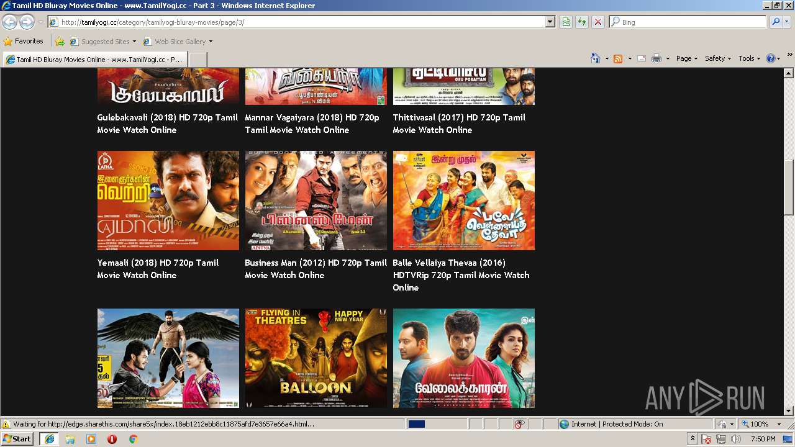Expand the Home button dropdown arrow
Image resolution: width=795 pixels, height=447 pixels.
pos(606,58)
